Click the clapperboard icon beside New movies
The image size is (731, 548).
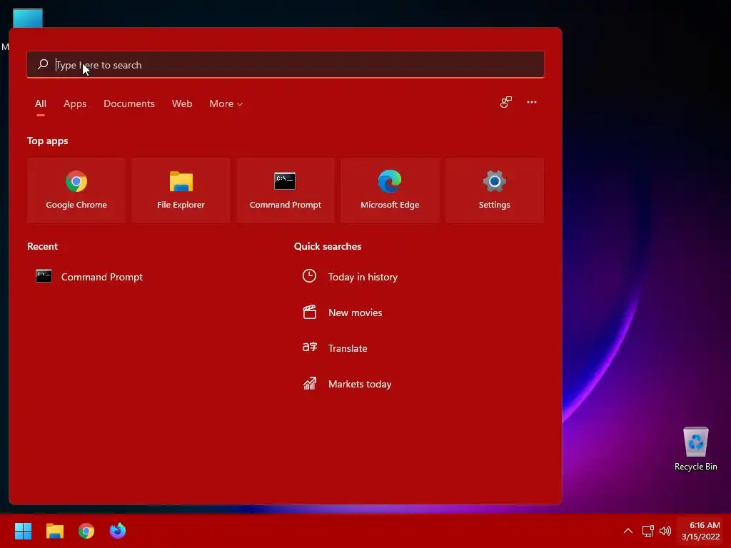(310, 312)
